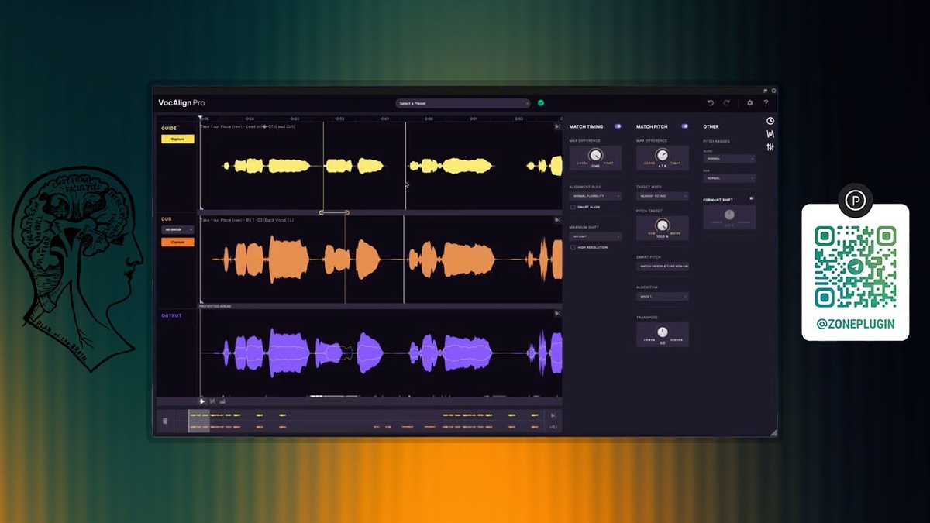Click the GUIDE track label

[x=169, y=128]
